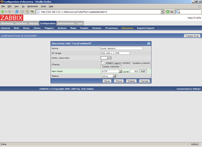The width and height of the screenshot is (202, 147).
Task: Open the Triggers configuration
Action: click(x=49, y=28)
